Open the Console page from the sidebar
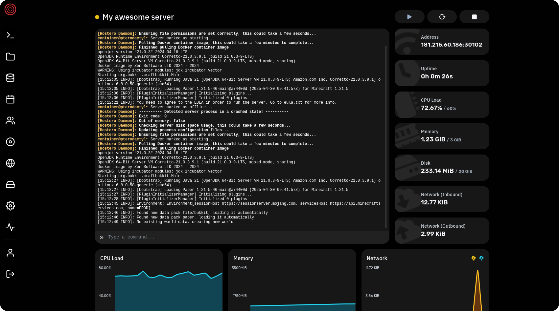The image size is (559, 311). pyautogui.click(x=10, y=35)
